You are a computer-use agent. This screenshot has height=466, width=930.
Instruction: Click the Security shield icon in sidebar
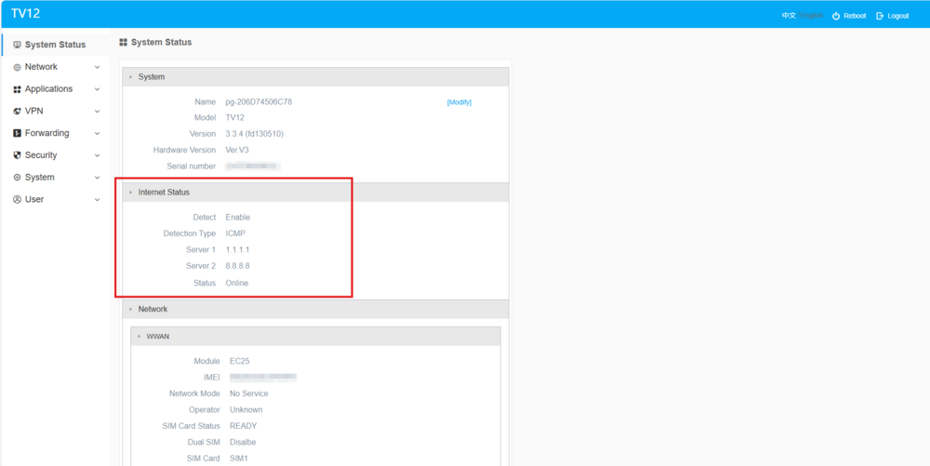(x=17, y=155)
